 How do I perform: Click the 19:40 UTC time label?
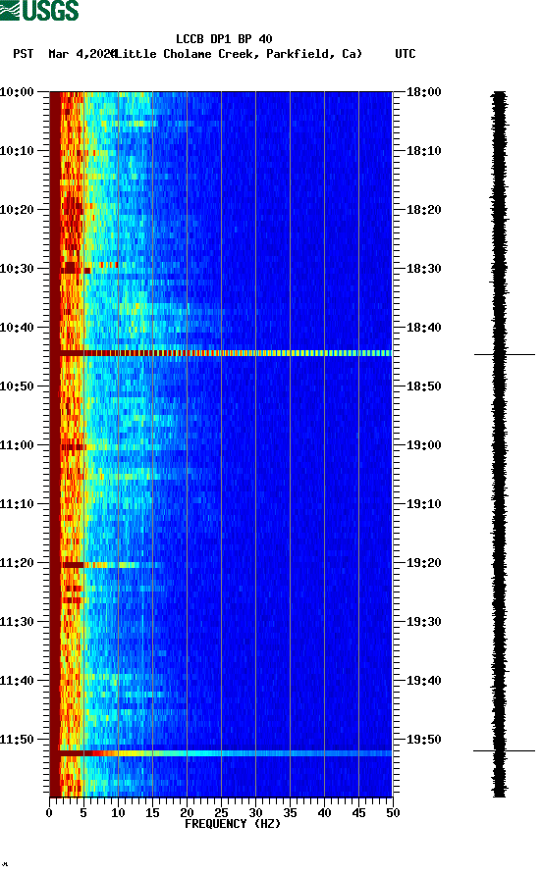point(423,681)
